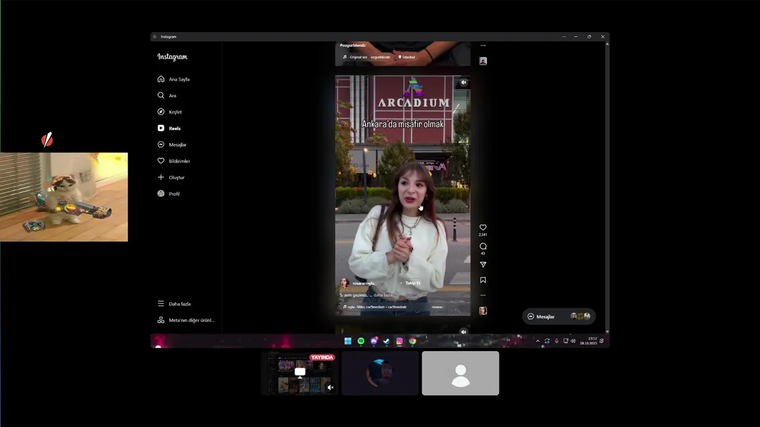Open Instagram window title menu dots

point(564,37)
